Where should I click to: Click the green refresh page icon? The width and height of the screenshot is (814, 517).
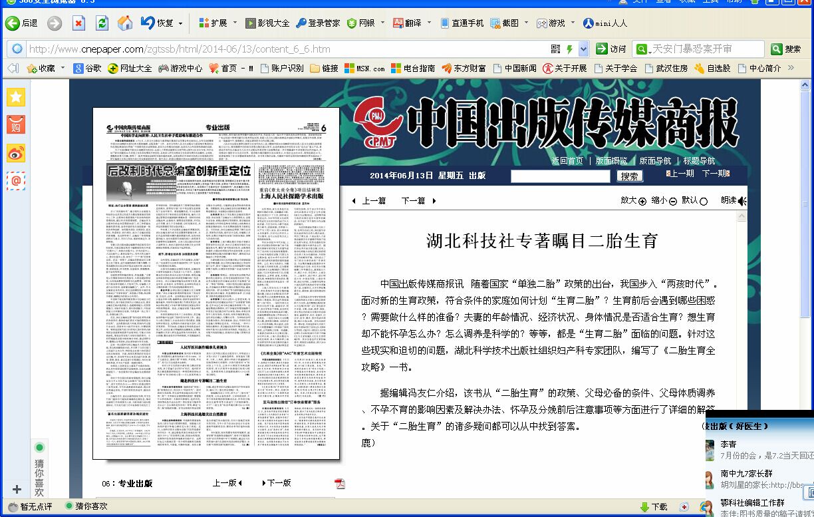[x=102, y=23]
